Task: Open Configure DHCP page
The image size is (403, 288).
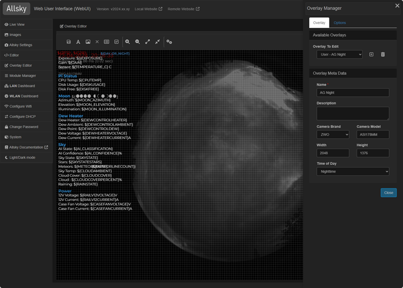Action: 27,117
